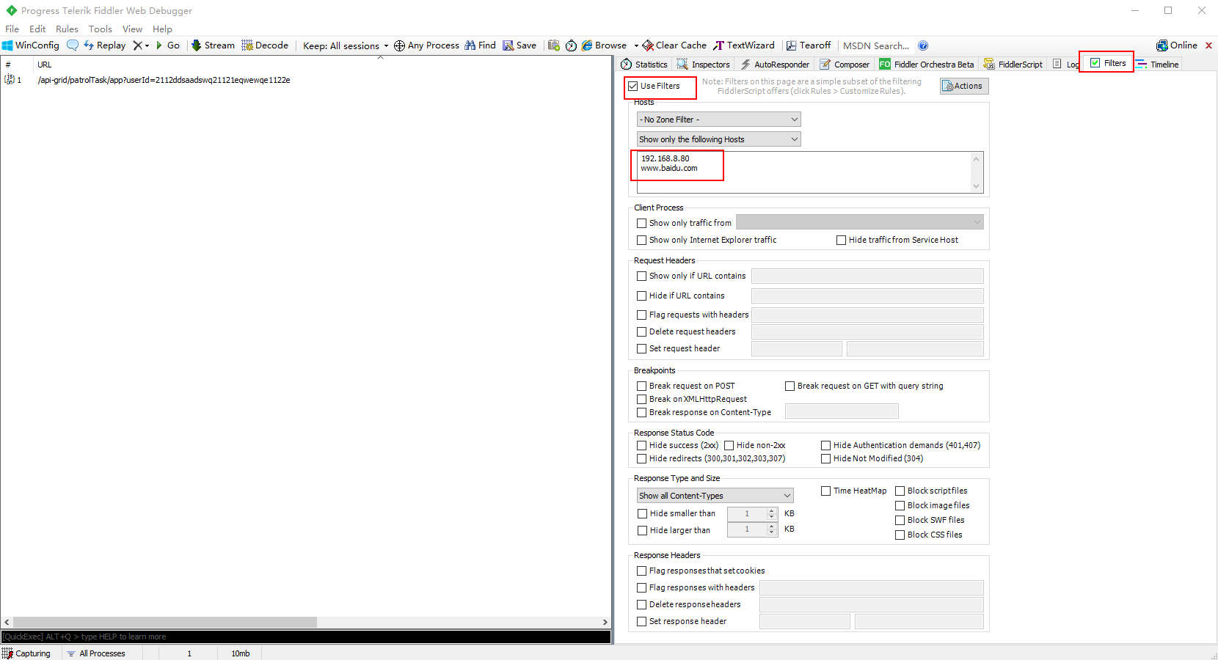The height and width of the screenshot is (660, 1218).
Task: Enable Hide traffic from Service Host
Action: (x=842, y=240)
